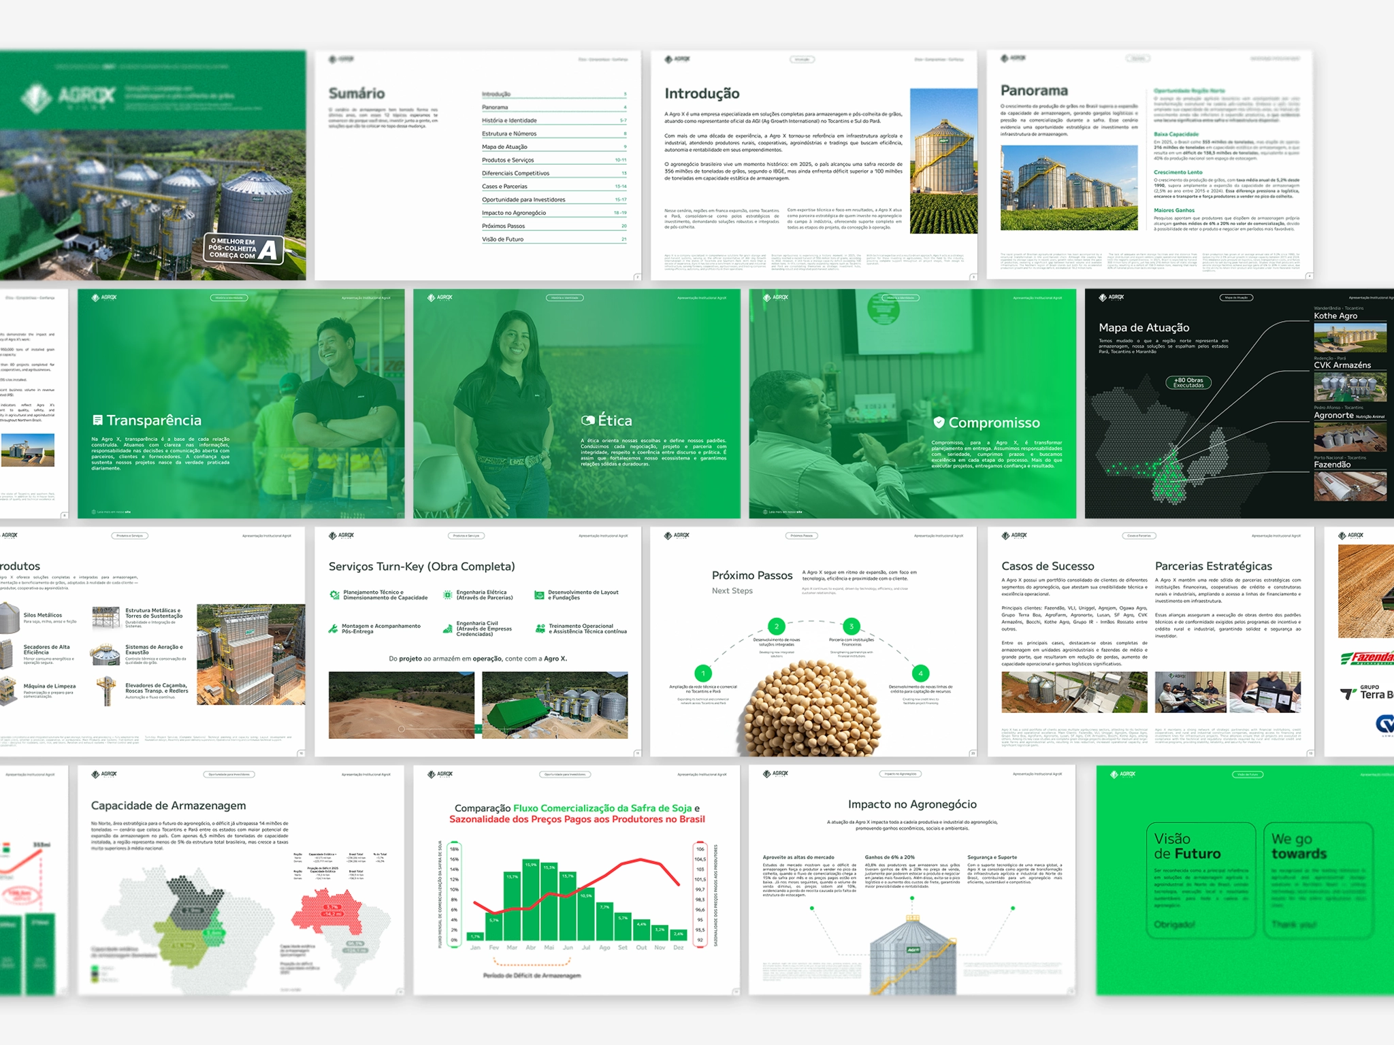Viewport: 1394px width, 1045px height.
Task: Click step 1 circle on Próximo Passos
Action: [703, 674]
